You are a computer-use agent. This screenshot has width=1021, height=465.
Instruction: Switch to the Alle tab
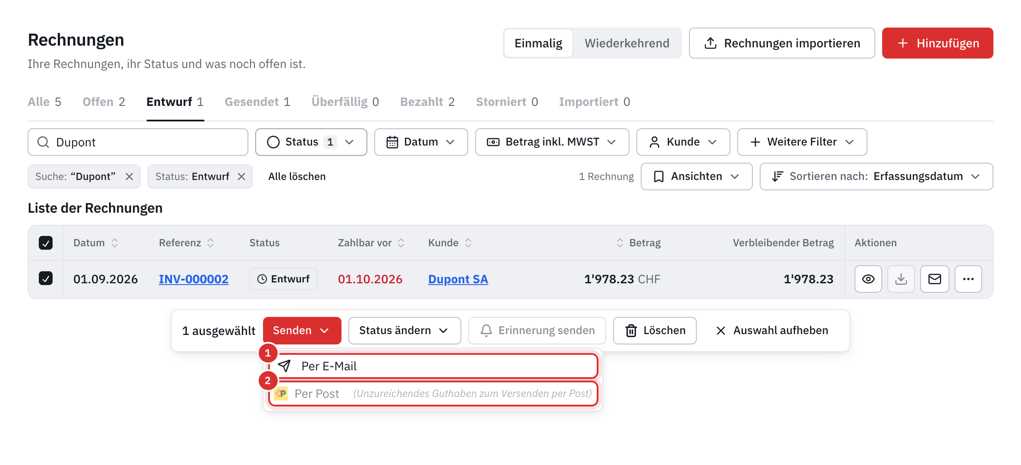tap(44, 102)
